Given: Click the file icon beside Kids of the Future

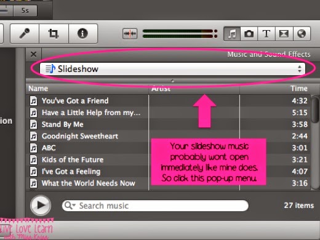Looking at the screenshot, I should coord(34,159).
